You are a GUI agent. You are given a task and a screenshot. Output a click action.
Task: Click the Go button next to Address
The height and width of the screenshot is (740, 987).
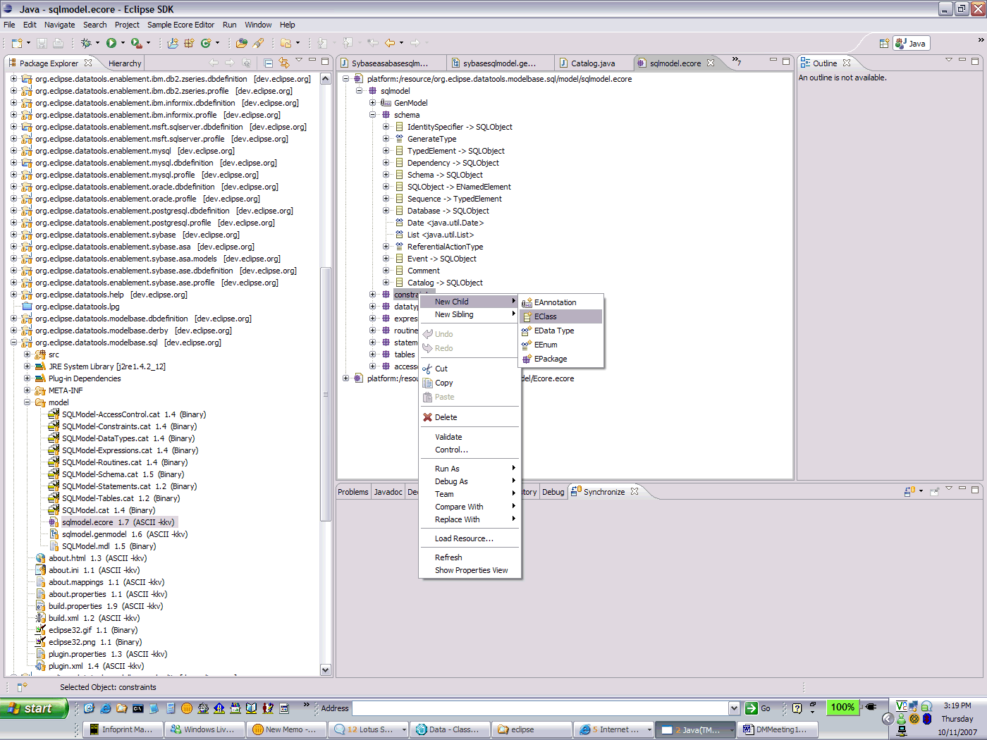[759, 708]
